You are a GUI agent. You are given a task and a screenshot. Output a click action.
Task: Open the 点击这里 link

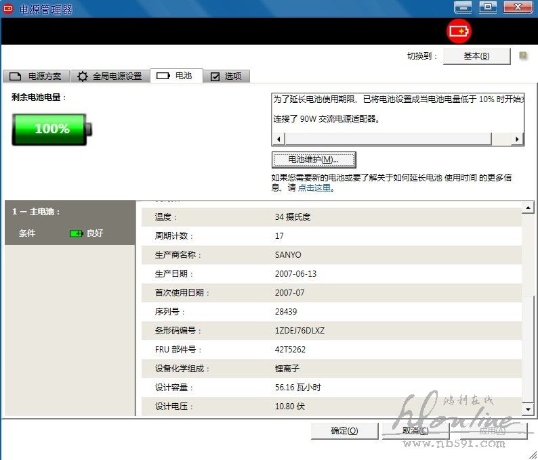pos(314,188)
